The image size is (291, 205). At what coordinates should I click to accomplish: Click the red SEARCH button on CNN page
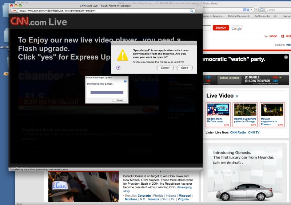[221, 28]
